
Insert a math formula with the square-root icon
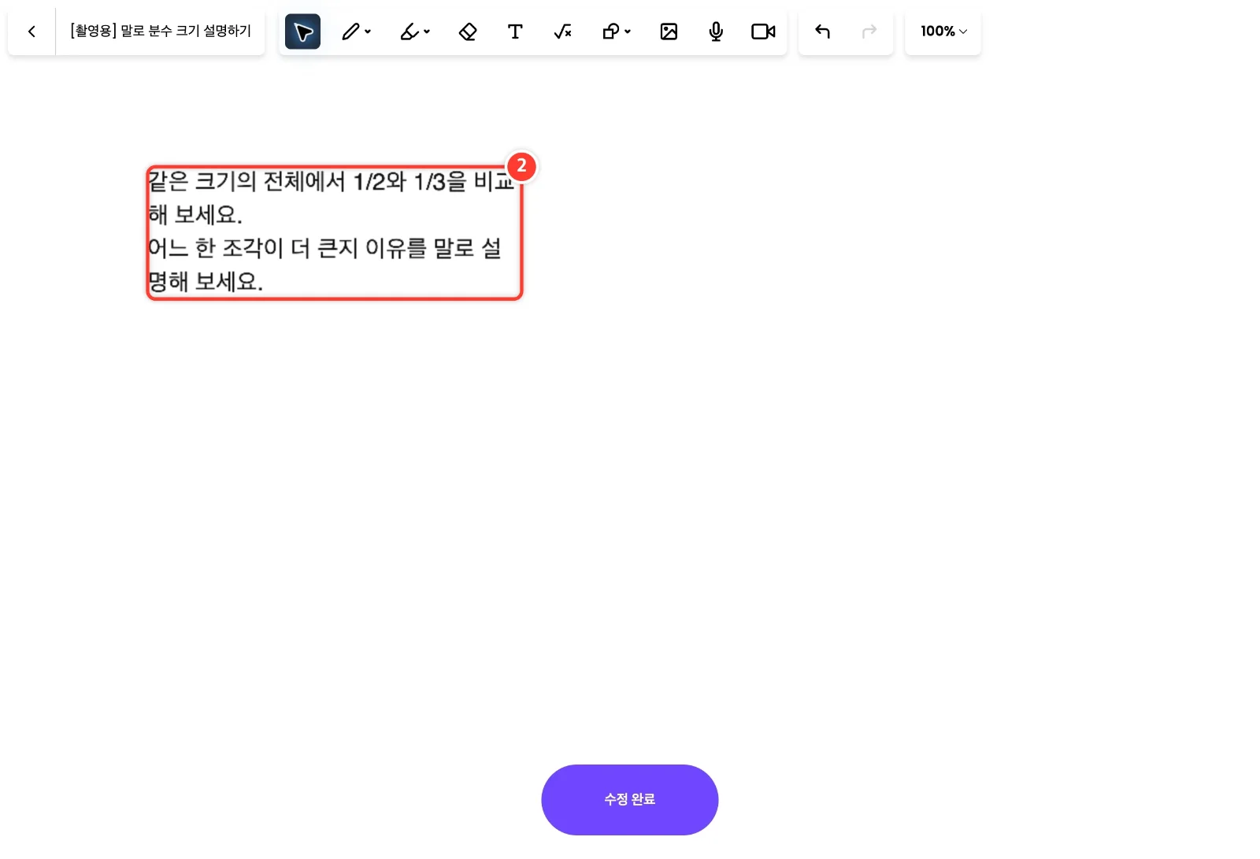point(562,31)
